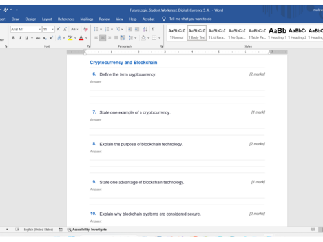Image resolution: width=323 pixels, height=242 pixels.
Task: Sort the selected text A to Z
Action: tap(145, 29)
